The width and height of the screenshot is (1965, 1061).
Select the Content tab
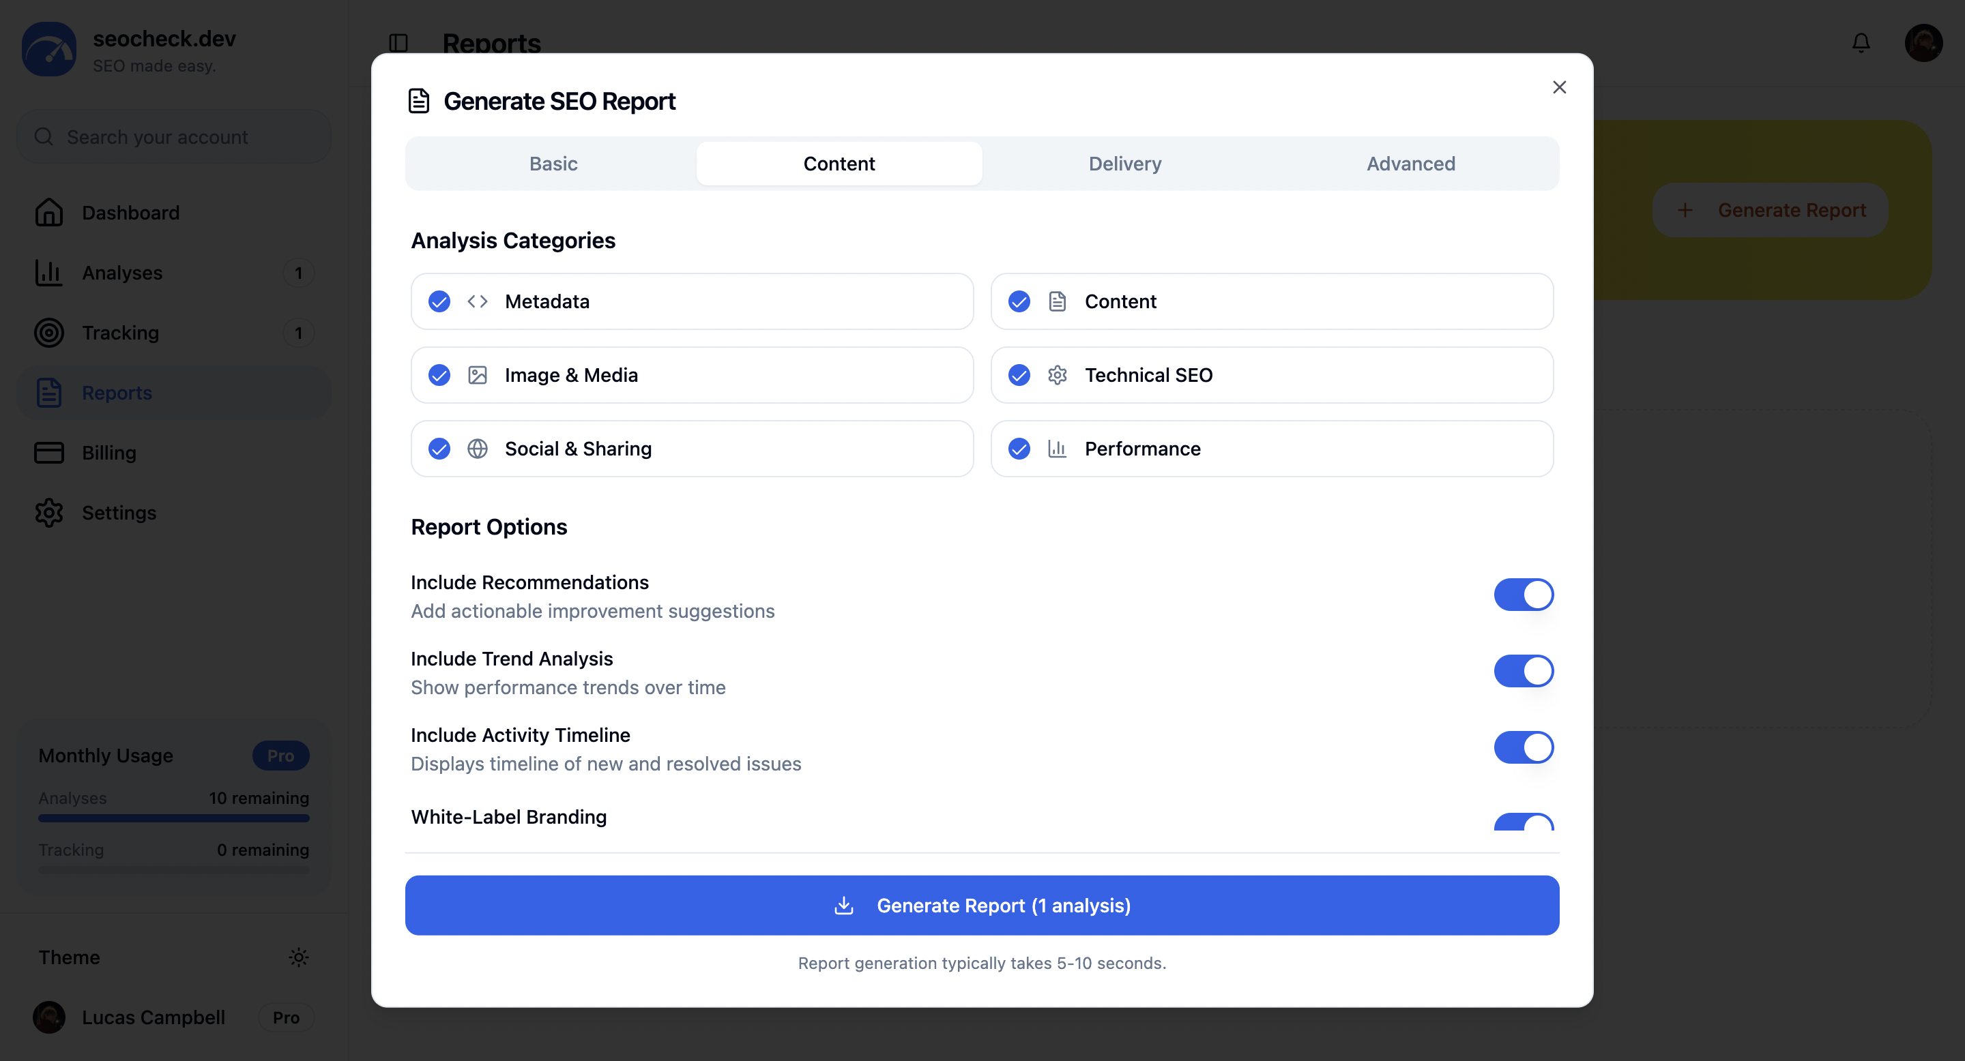point(839,164)
